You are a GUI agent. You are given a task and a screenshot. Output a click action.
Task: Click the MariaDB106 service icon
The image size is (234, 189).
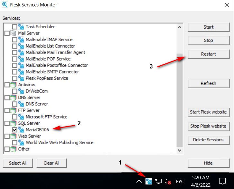[21, 130]
